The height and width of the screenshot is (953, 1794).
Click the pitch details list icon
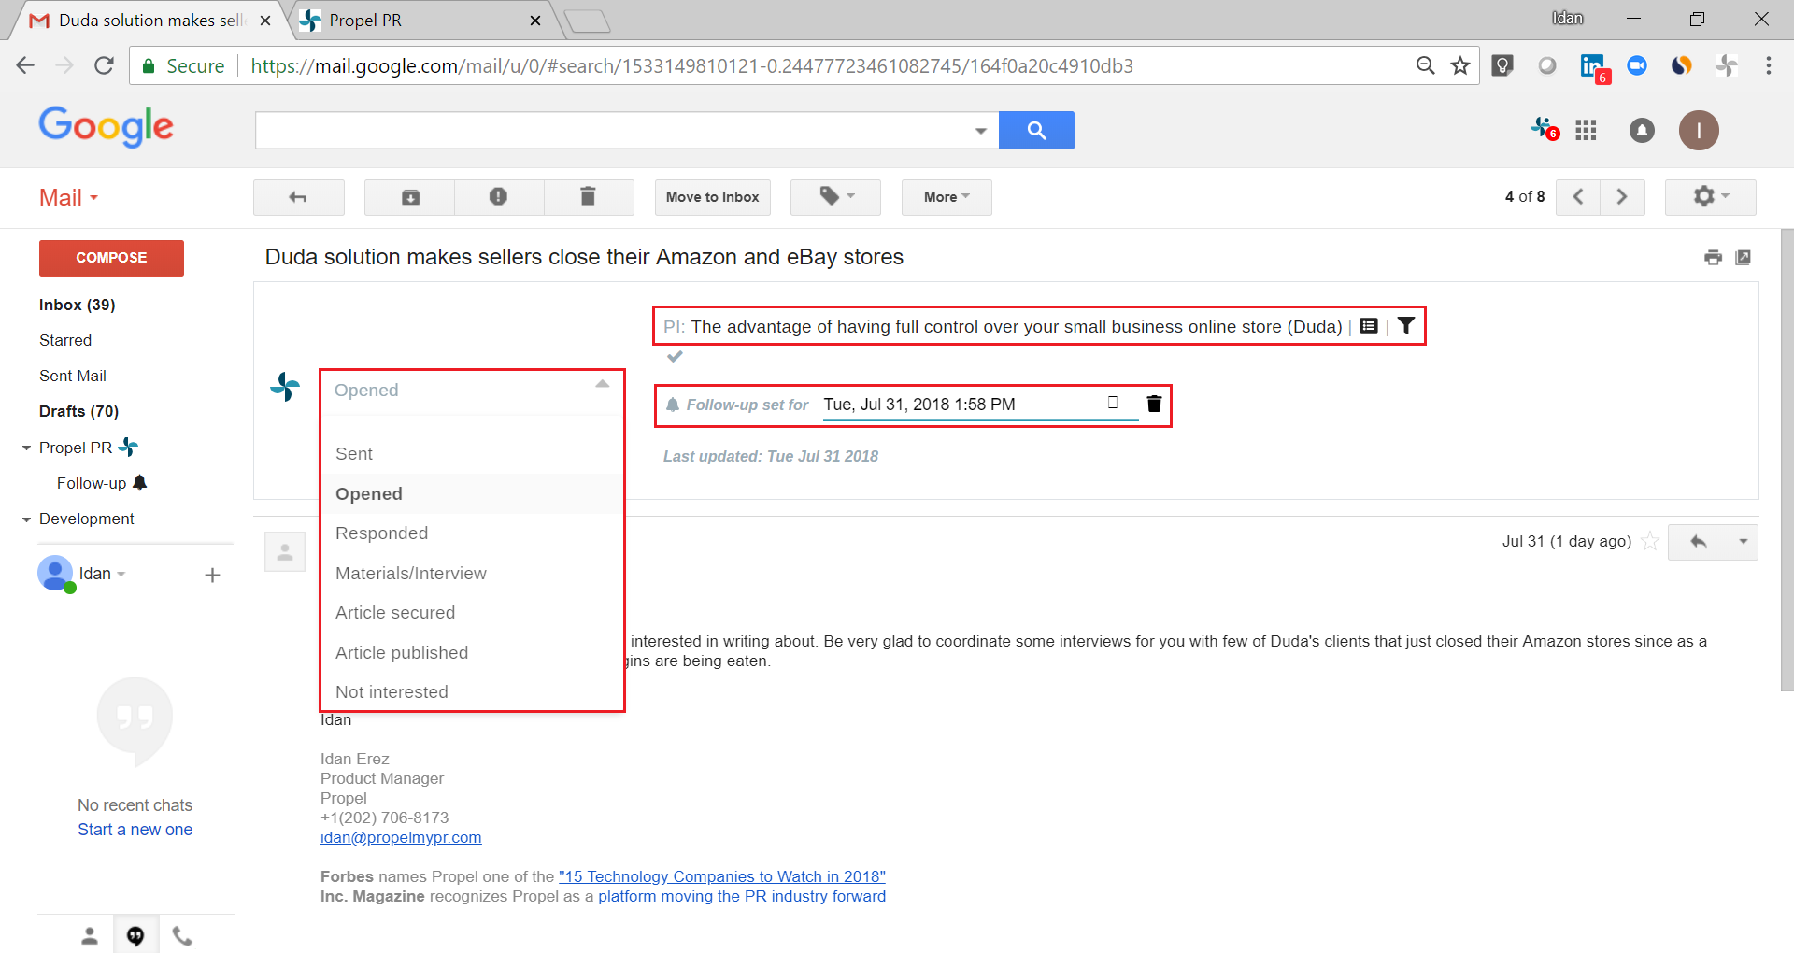click(1369, 326)
